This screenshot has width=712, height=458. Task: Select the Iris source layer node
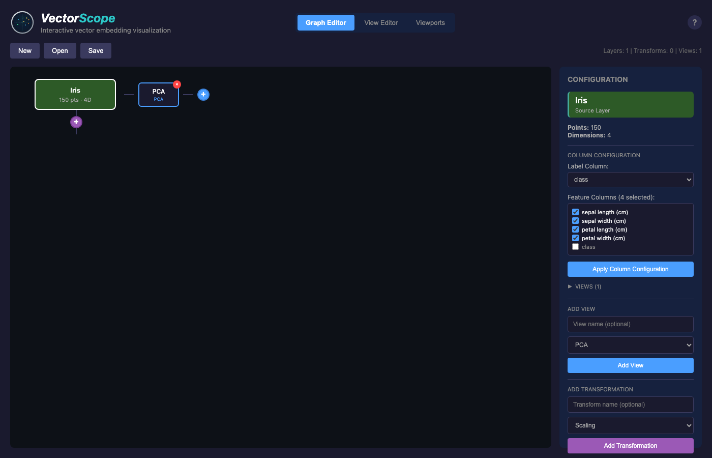click(75, 95)
